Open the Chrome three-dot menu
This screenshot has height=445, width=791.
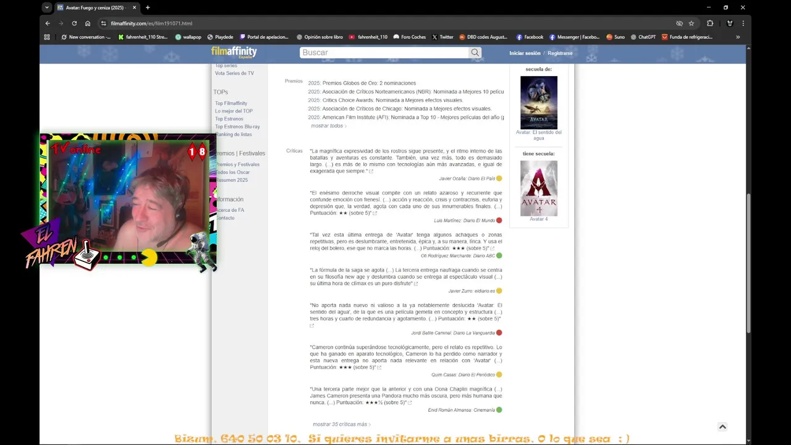pyautogui.click(x=743, y=23)
